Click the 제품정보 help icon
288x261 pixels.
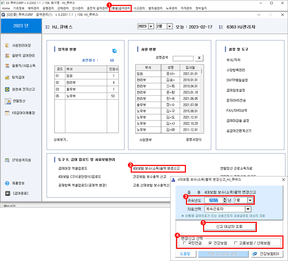pos(7,183)
